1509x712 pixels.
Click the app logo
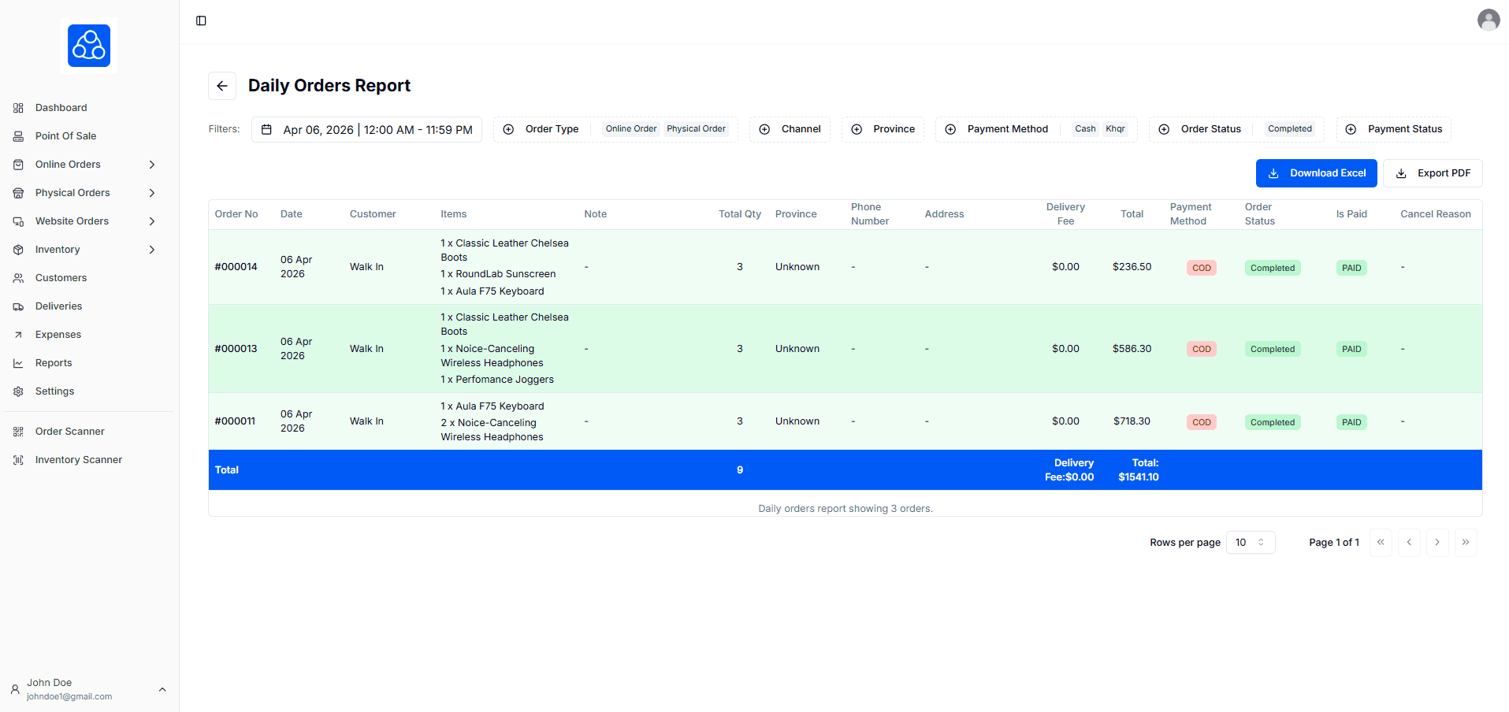(89, 46)
